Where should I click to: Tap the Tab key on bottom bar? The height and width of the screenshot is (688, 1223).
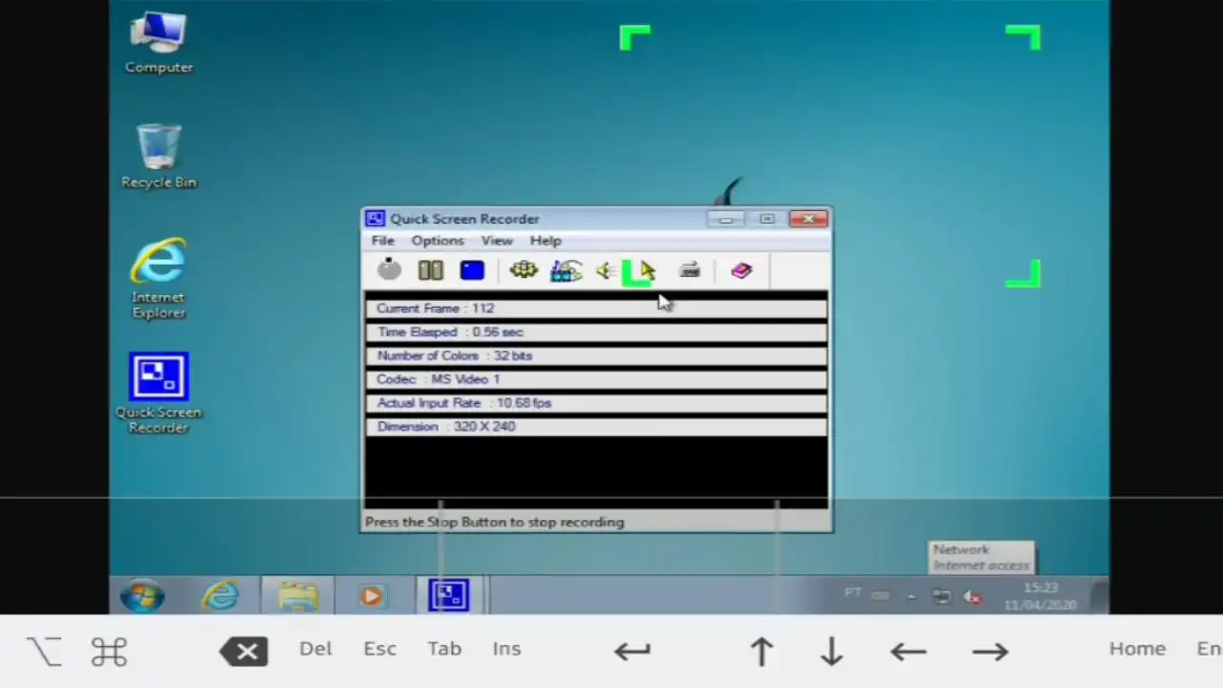click(x=444, y=649)
